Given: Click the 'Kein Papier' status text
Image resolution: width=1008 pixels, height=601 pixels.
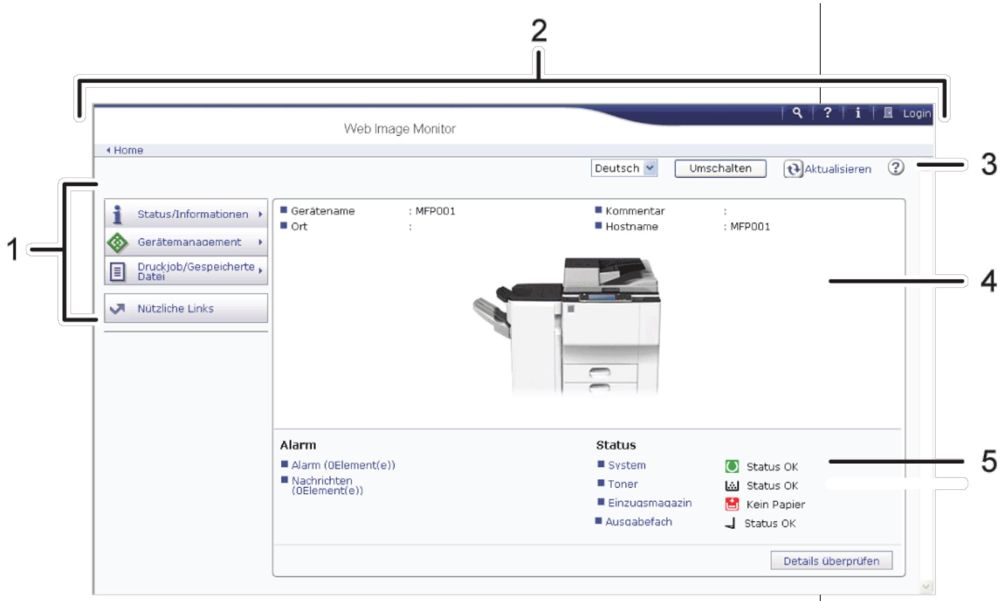Looking at the screenshot, I should coord(776,505).
